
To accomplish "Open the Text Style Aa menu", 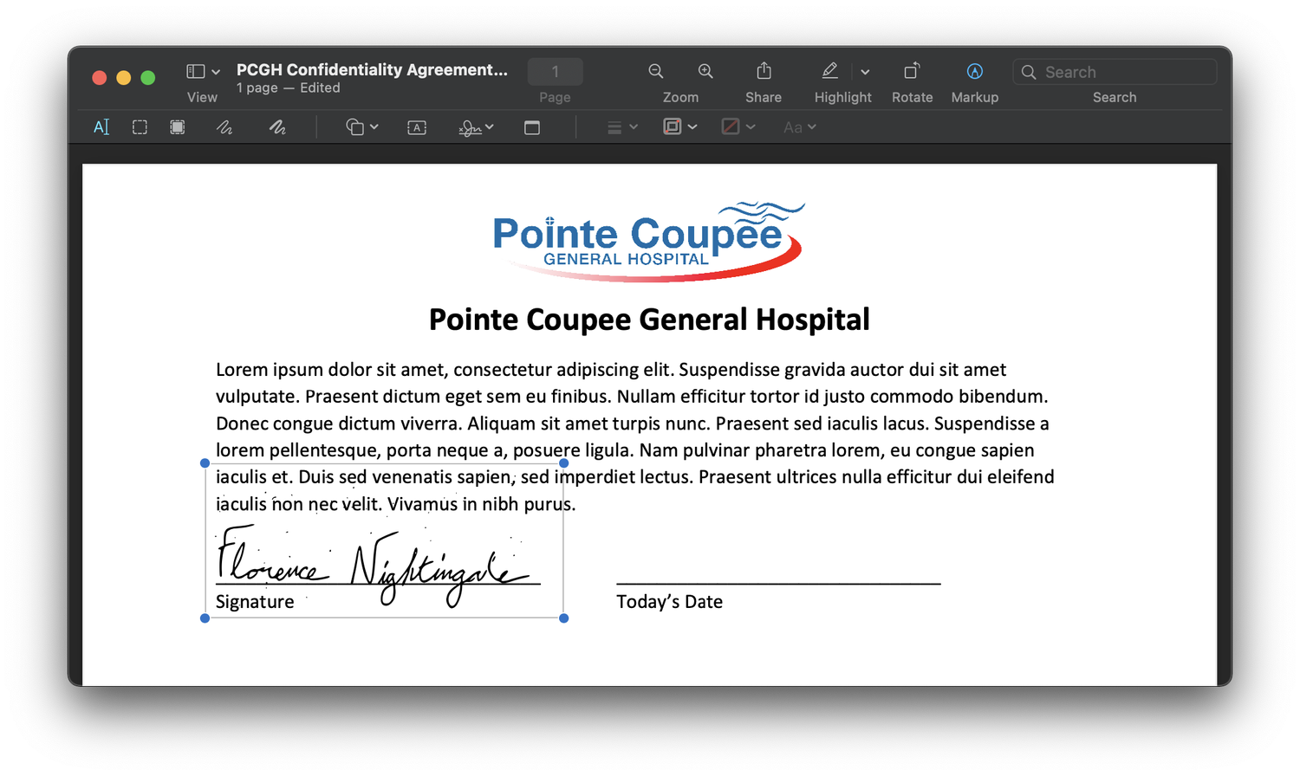I will click(x=799, y=127).
